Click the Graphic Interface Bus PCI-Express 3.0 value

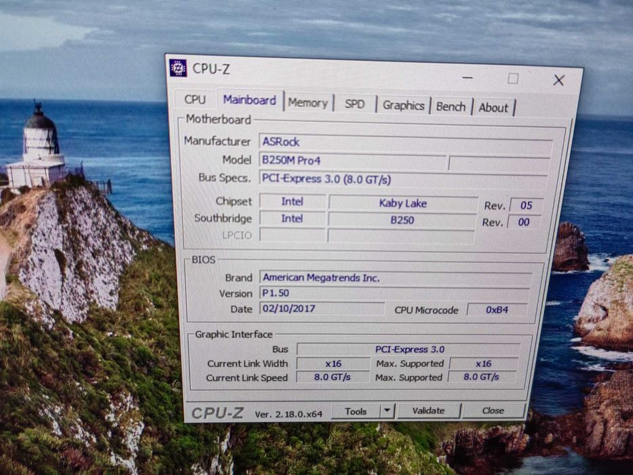(408, 349)
